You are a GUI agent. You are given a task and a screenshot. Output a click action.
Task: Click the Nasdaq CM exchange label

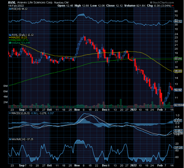(61, 3)
